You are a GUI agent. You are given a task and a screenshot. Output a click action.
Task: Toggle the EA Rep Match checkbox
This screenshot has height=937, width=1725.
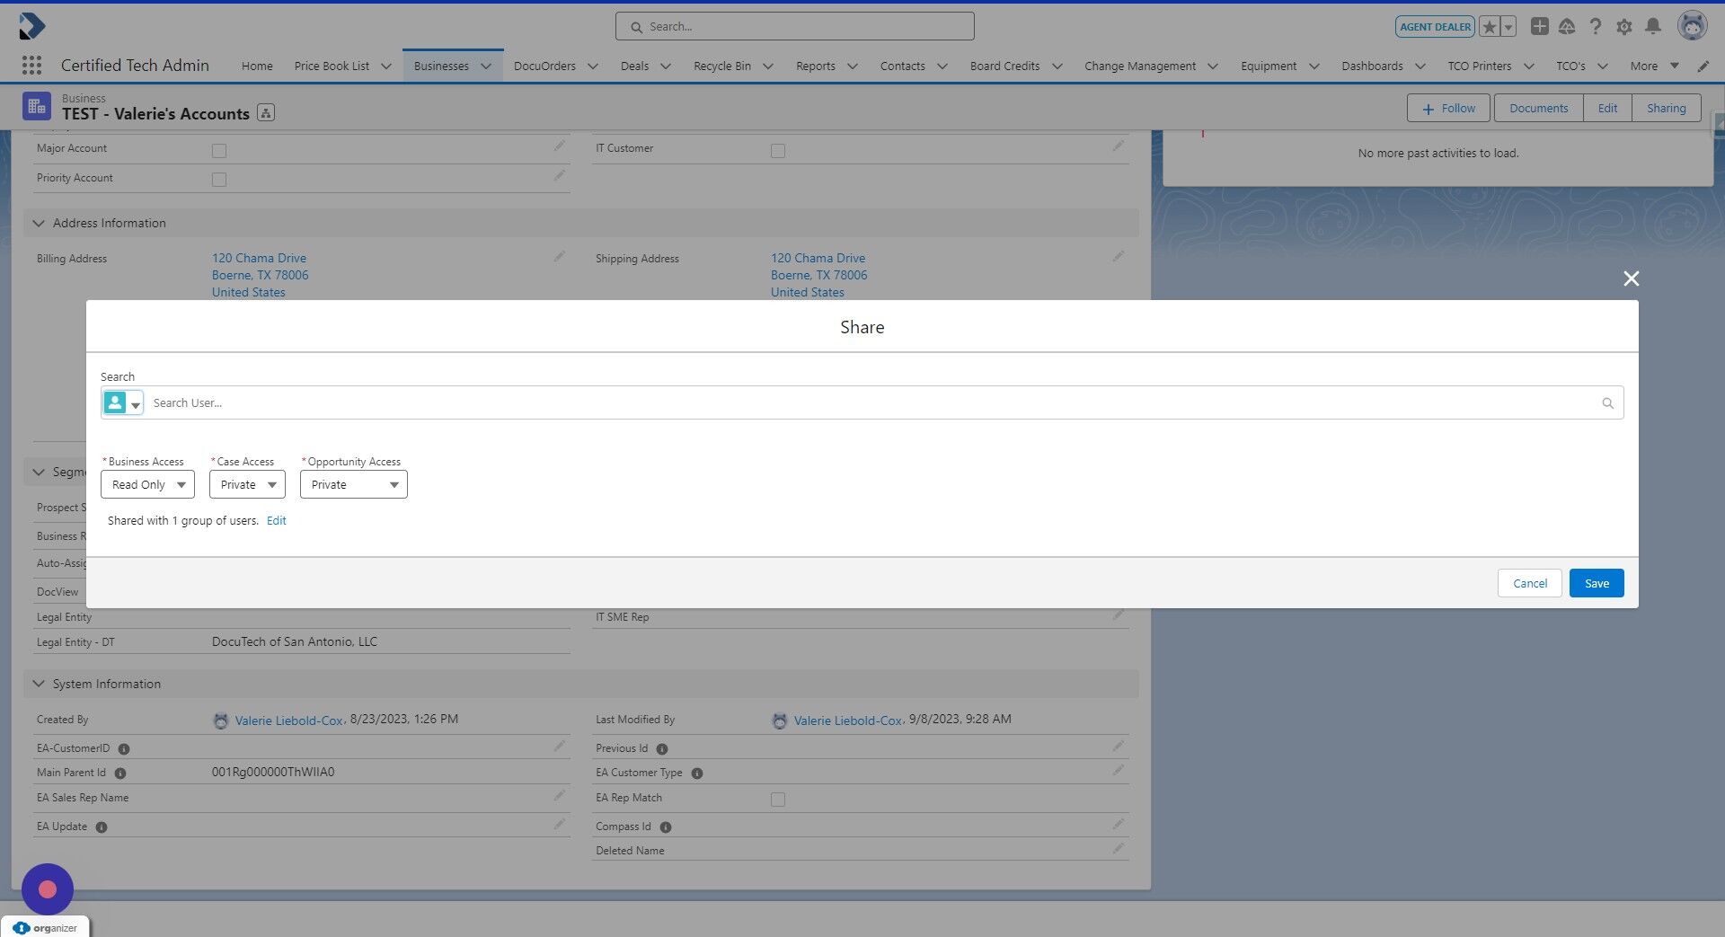pos(778,799)
